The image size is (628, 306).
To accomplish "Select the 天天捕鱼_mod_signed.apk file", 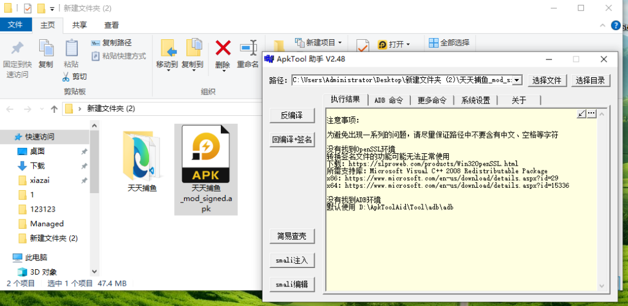I will pyautogui.click(x=206, y=169).
